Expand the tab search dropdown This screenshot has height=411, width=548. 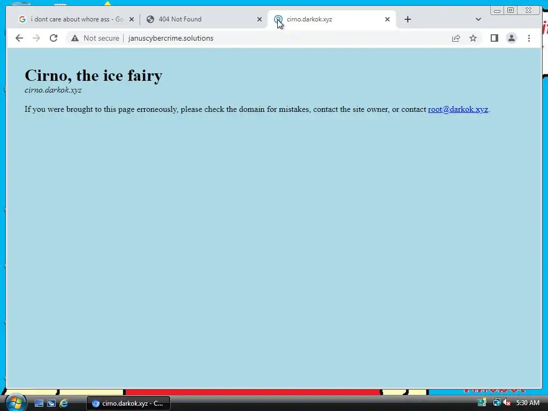[478, 19]
